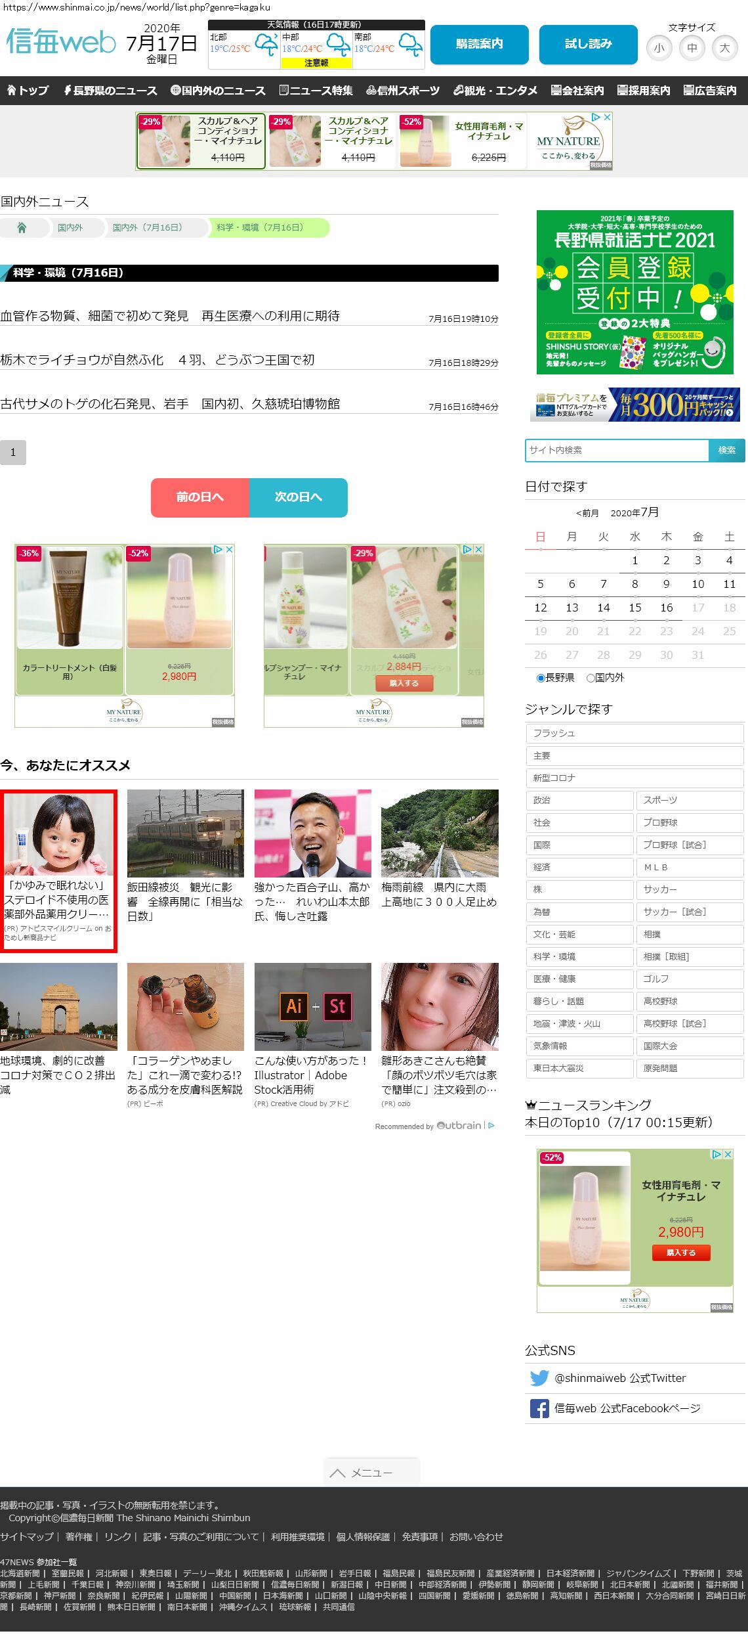Open 国内外のニュース in the navigation bar
The width and height of the screenshot is (748, 1646).
click(218, 91)
